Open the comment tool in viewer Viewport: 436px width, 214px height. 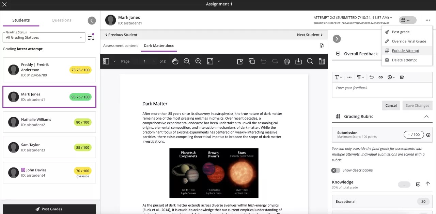pos(252,61)
